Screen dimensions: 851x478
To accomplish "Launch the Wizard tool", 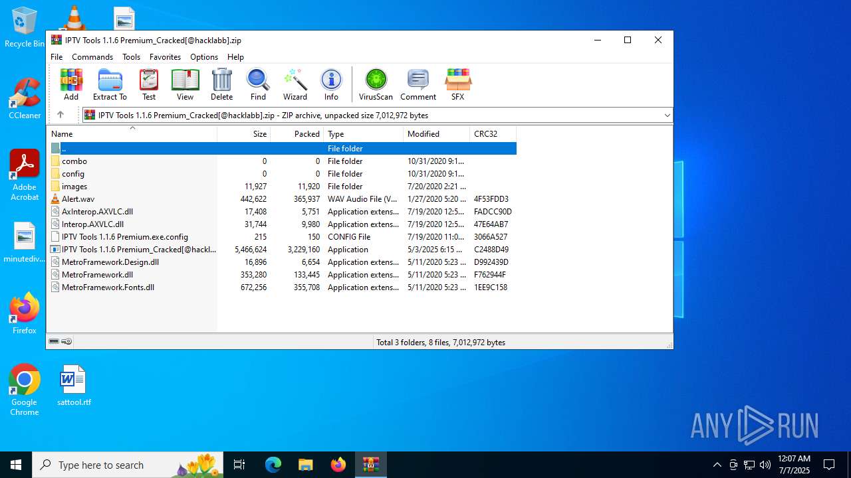I will (295, 84).
